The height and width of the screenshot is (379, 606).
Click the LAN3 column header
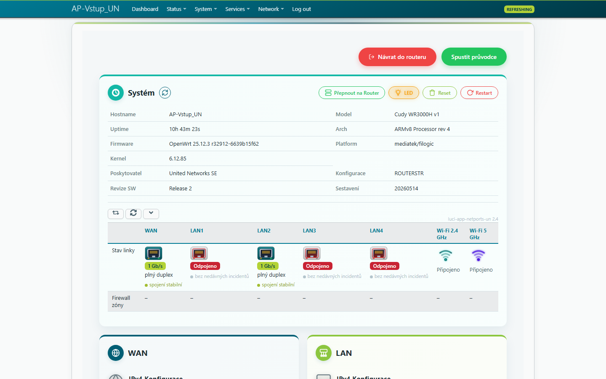pyautogui.click(x=309, y=230)
